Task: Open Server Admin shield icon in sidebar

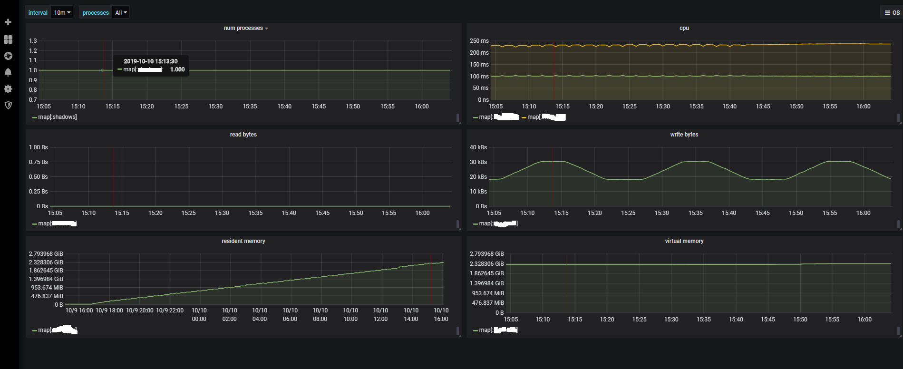Action: pos(8,105)
